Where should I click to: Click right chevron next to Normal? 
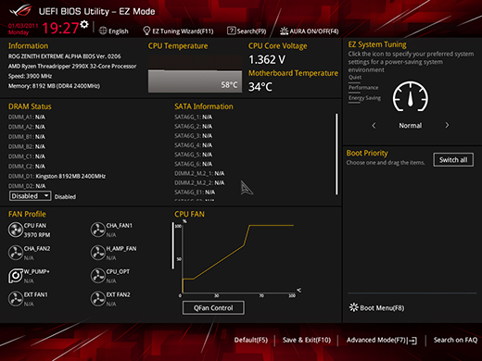click(x=447, y=125)
